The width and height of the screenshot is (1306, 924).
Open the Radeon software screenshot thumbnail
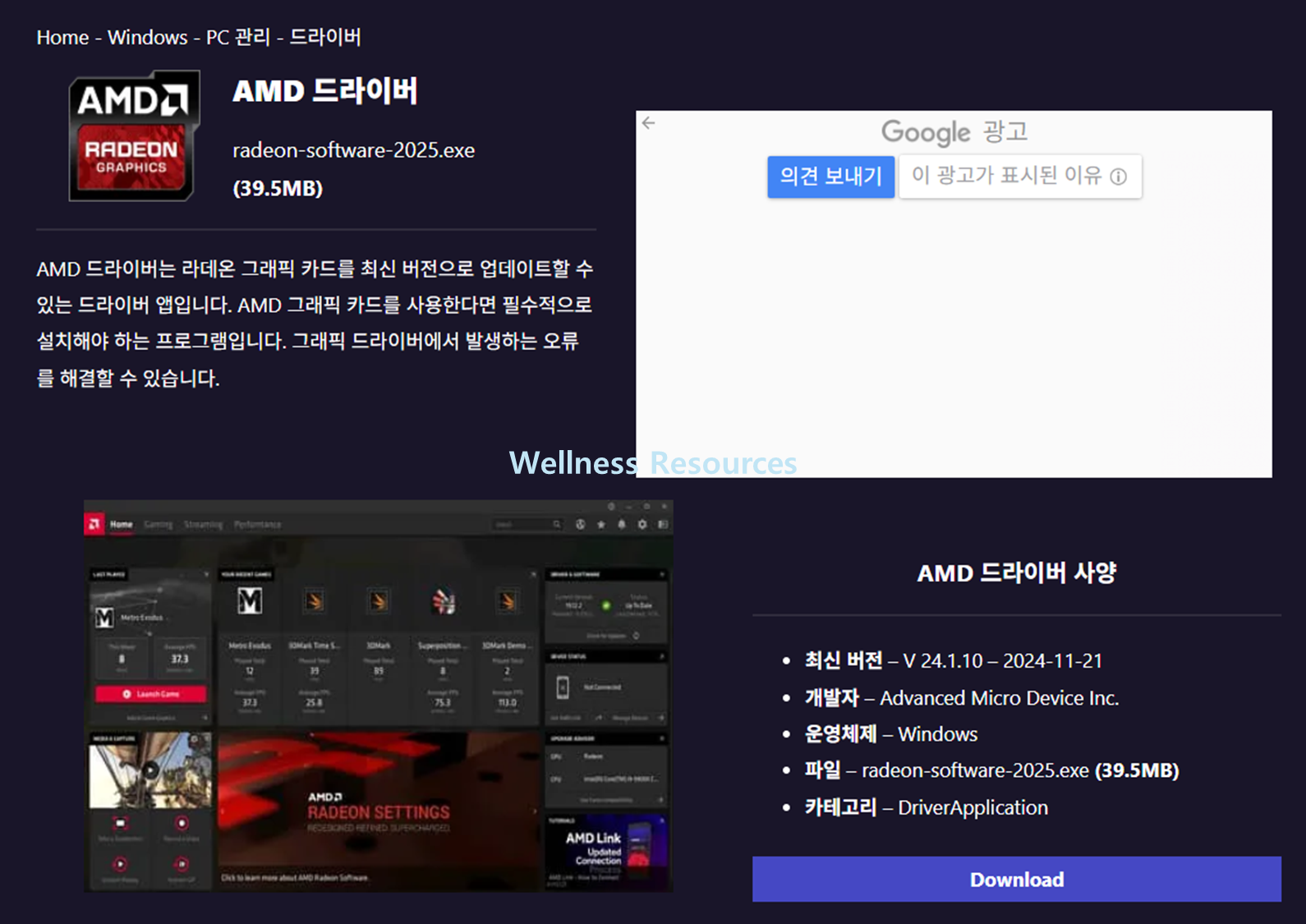379,696
